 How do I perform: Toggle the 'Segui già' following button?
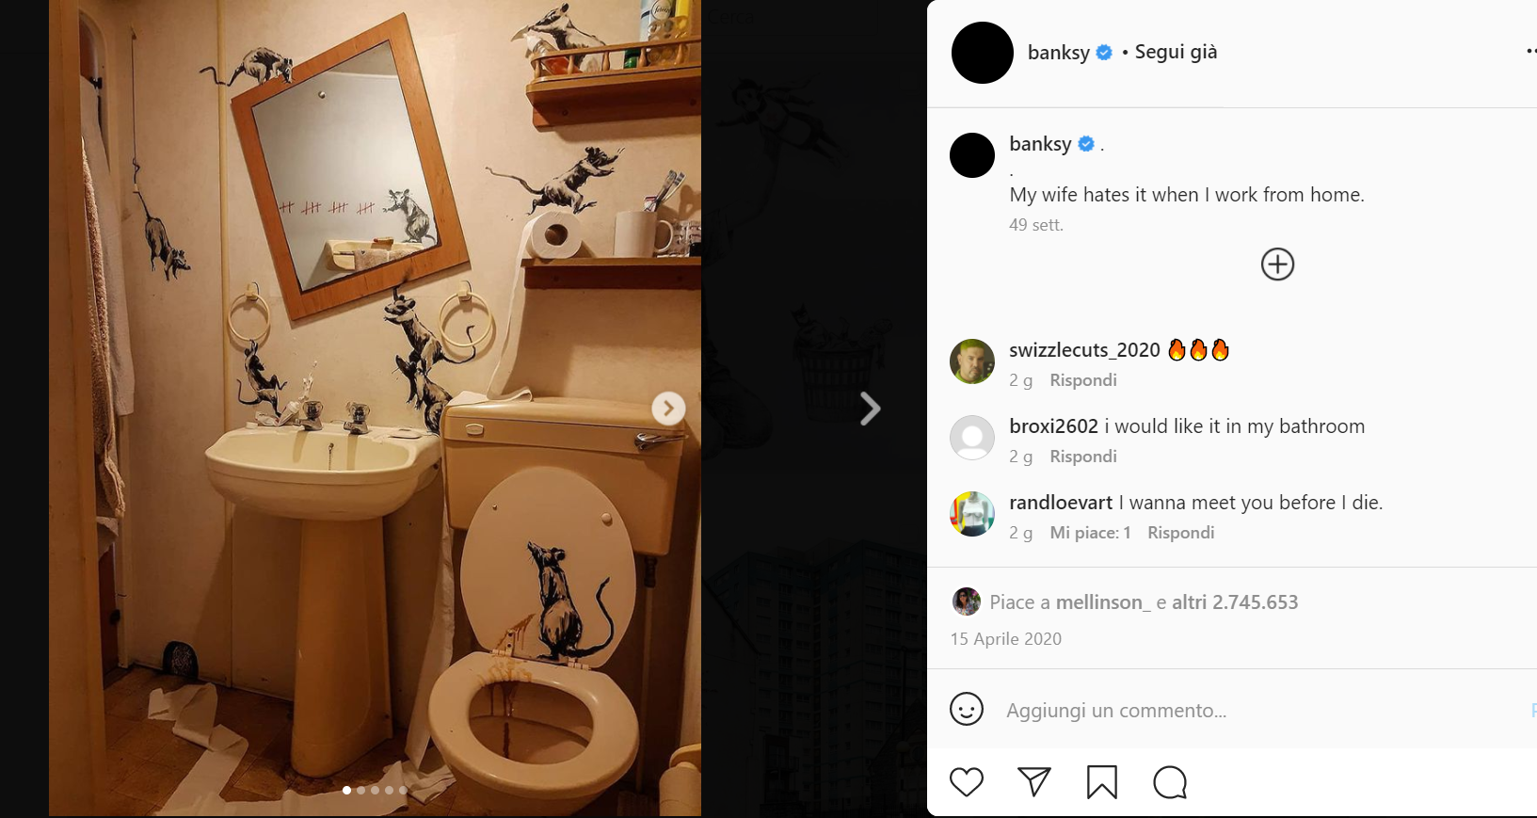[x=1176, y=53]
